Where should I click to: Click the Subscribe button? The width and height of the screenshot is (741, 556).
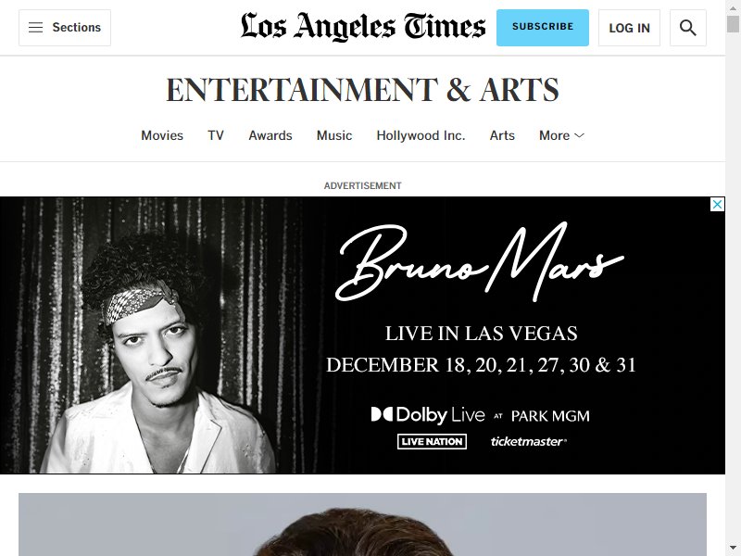[543, 28]
